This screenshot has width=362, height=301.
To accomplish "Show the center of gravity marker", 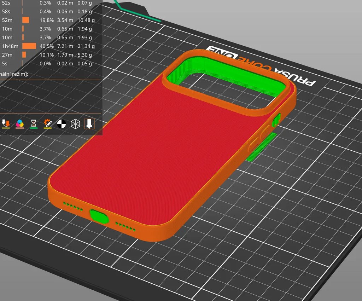I will pyautogui.click(x=62, y=123).
